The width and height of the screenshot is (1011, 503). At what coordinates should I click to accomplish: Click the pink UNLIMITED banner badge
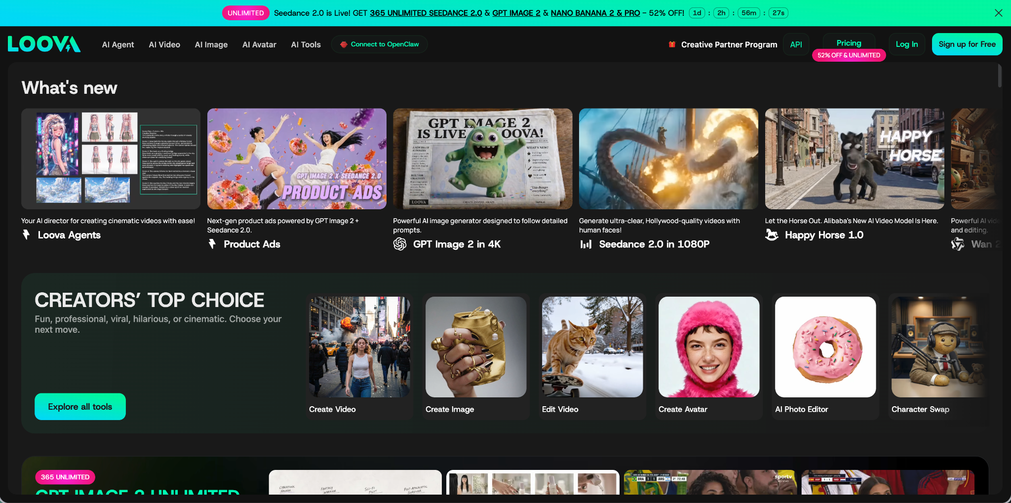246,13
